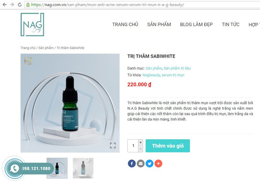This screenshot has width=260, height=181.
Task: Share the product on Facebook
Action: [x=132, y=164]
